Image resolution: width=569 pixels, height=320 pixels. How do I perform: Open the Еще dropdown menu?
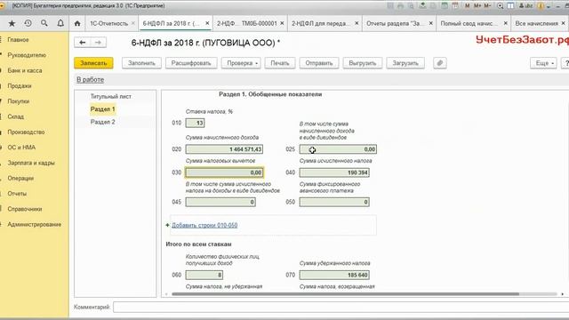click(543, 63)
